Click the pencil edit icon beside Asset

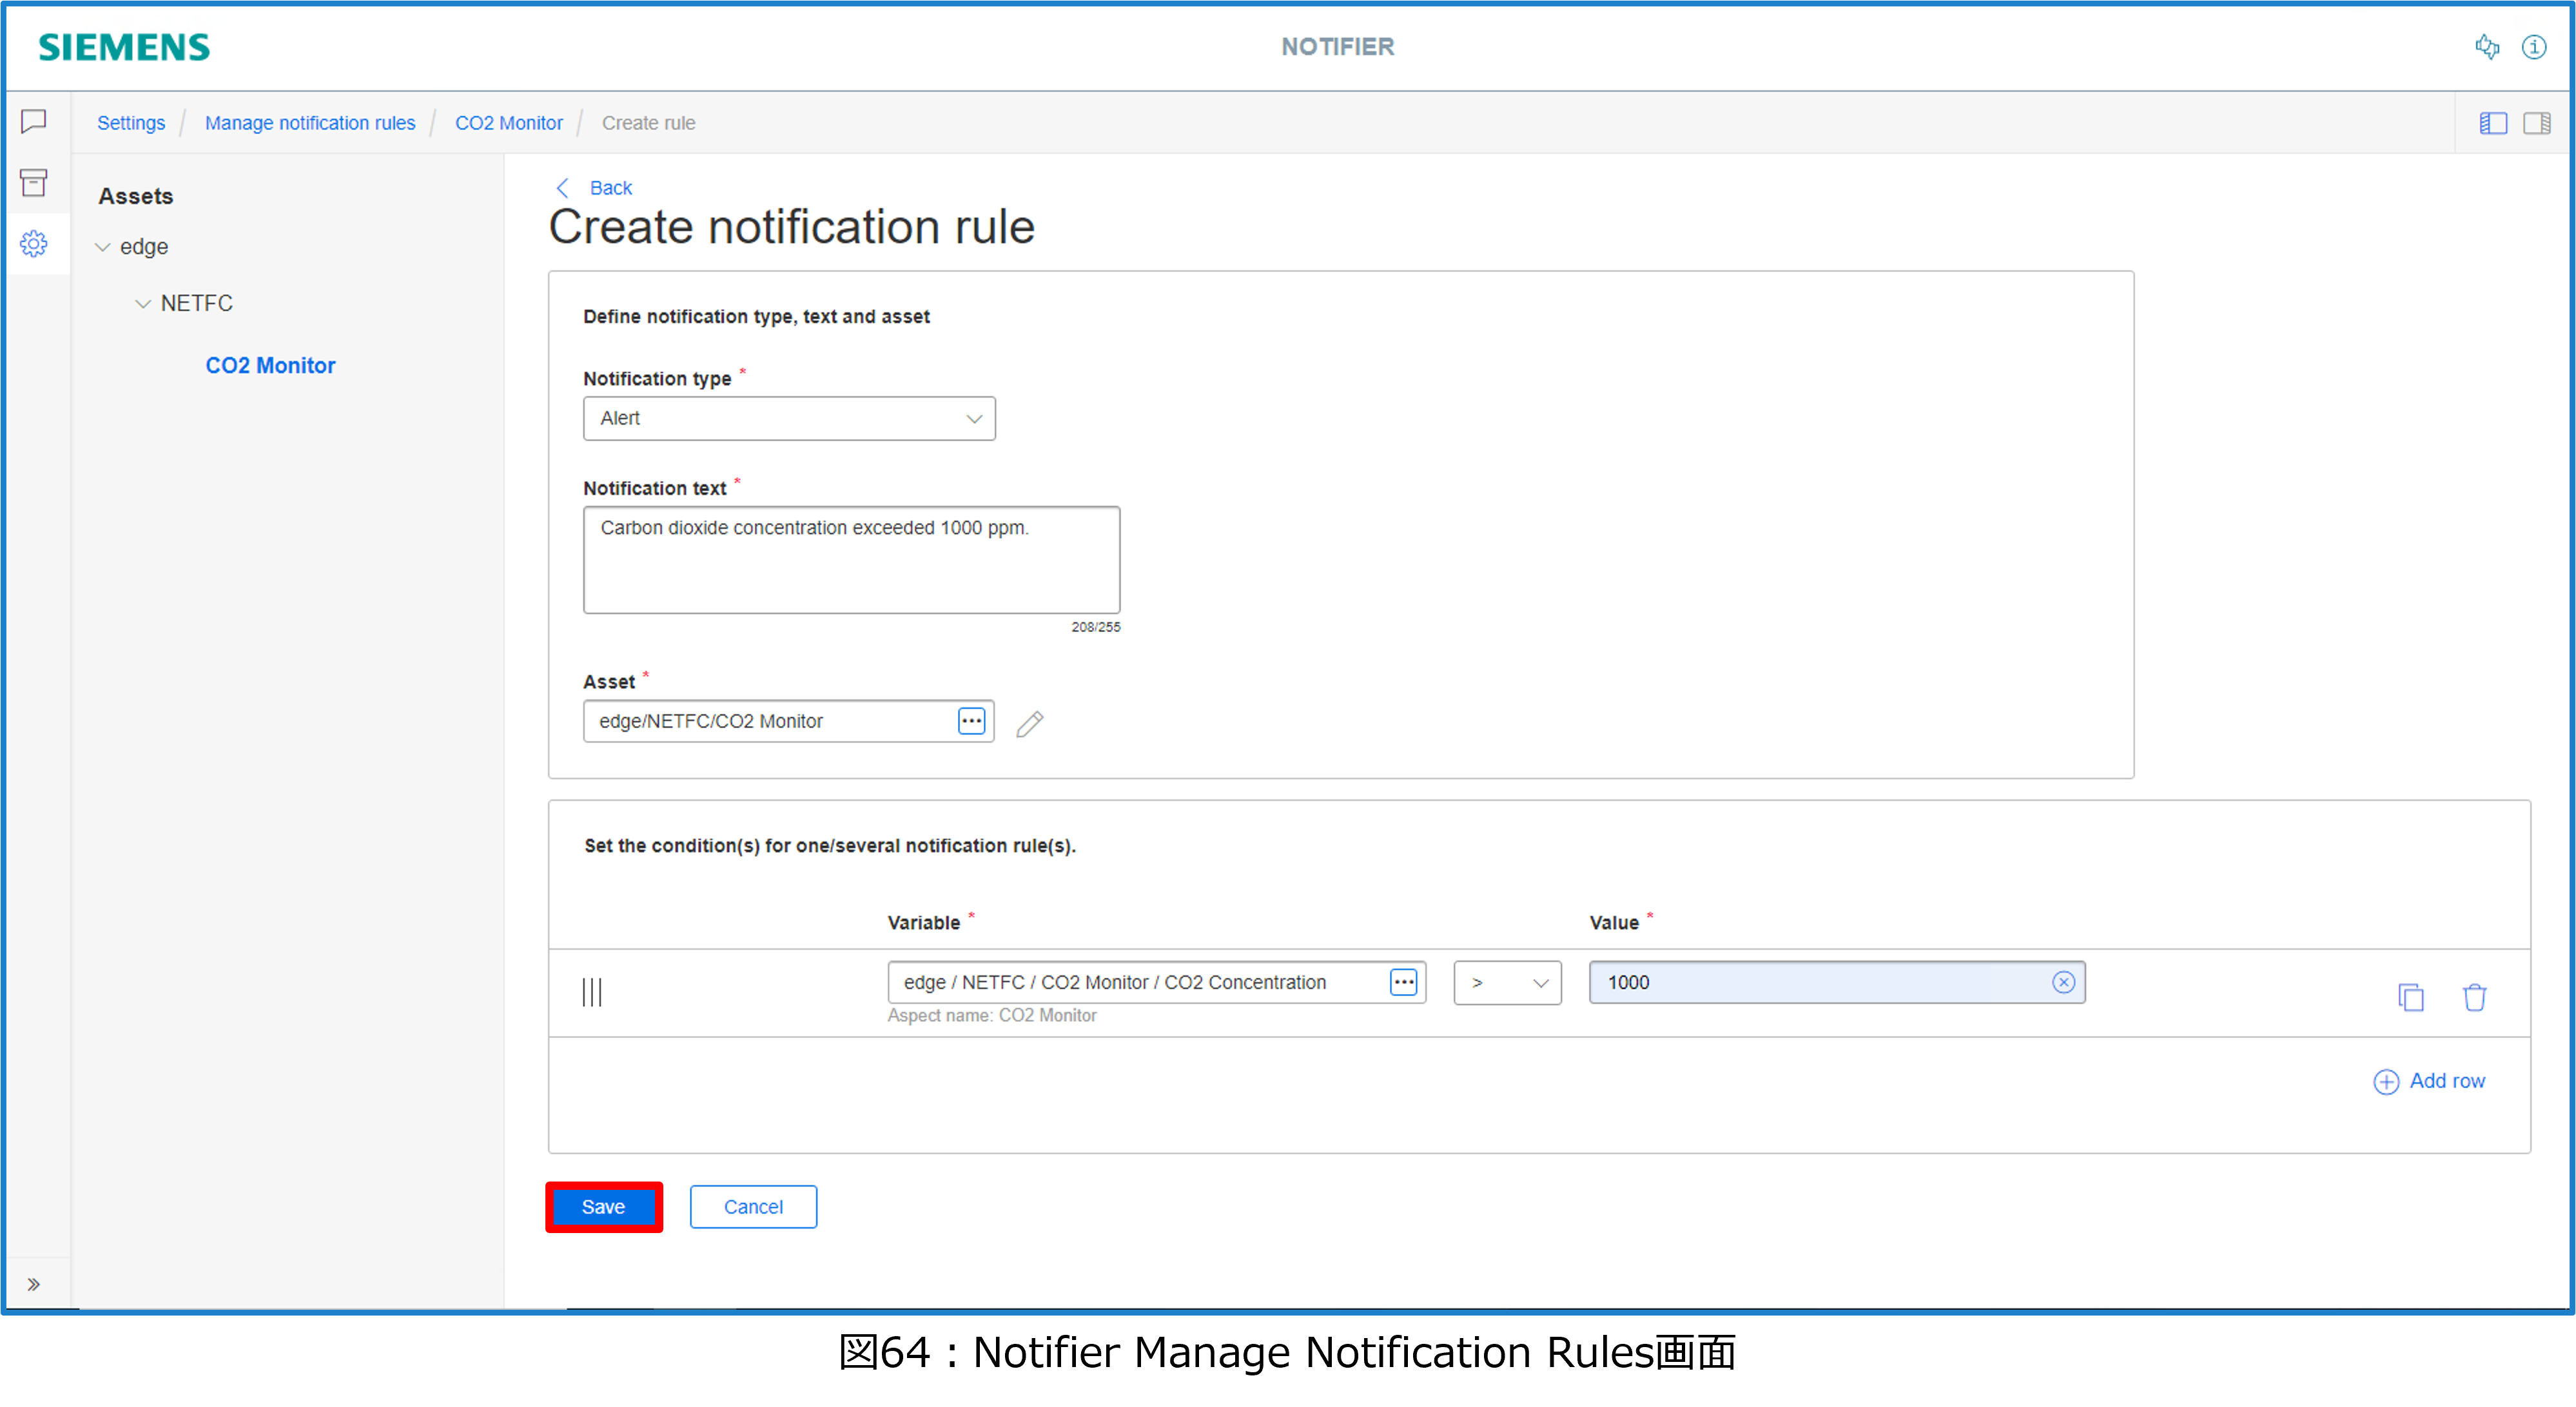1030,723
